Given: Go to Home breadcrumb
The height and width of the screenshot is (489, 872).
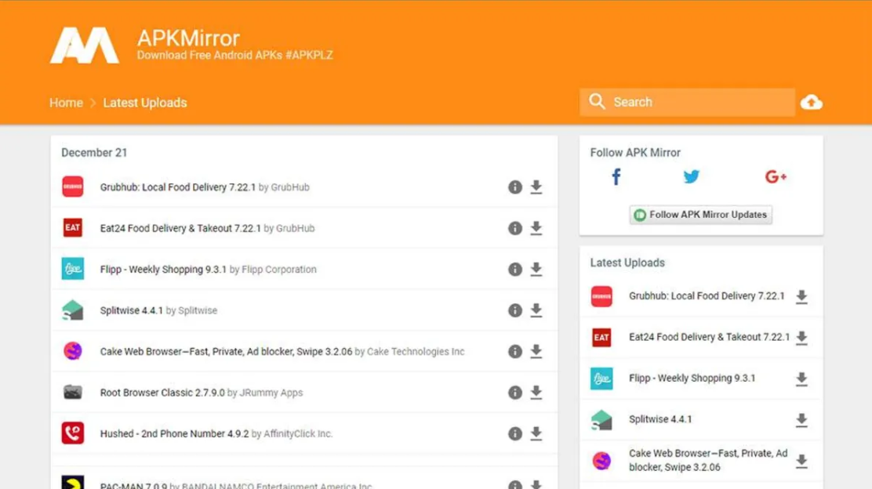Looking at the screenshot, I should tap(66, 103).
